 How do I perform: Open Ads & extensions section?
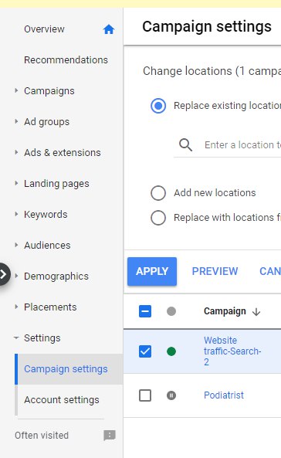(x=63, y=153)
